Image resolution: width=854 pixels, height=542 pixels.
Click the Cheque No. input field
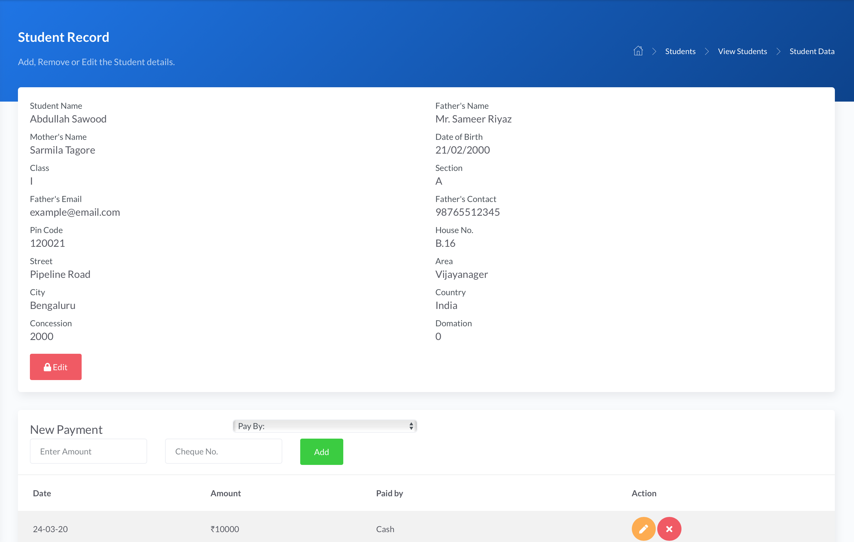tap(223, 451)
